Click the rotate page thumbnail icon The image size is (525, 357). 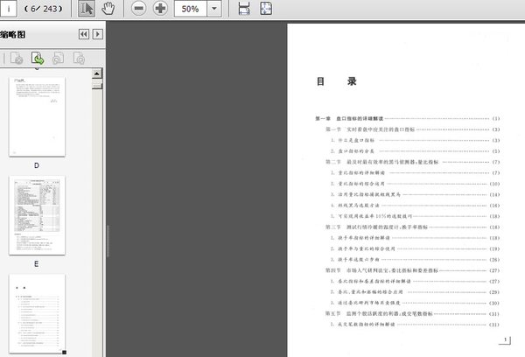[58, 59]
